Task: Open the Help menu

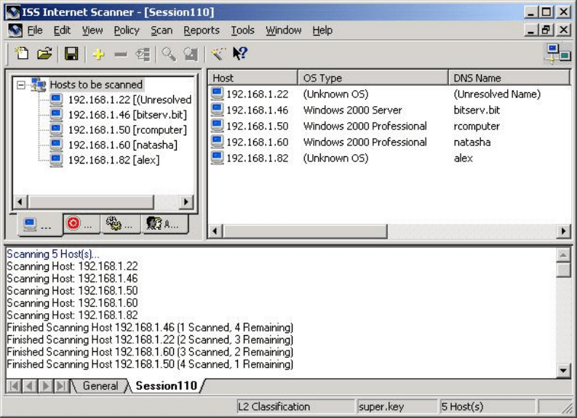Action: point(322,31)
